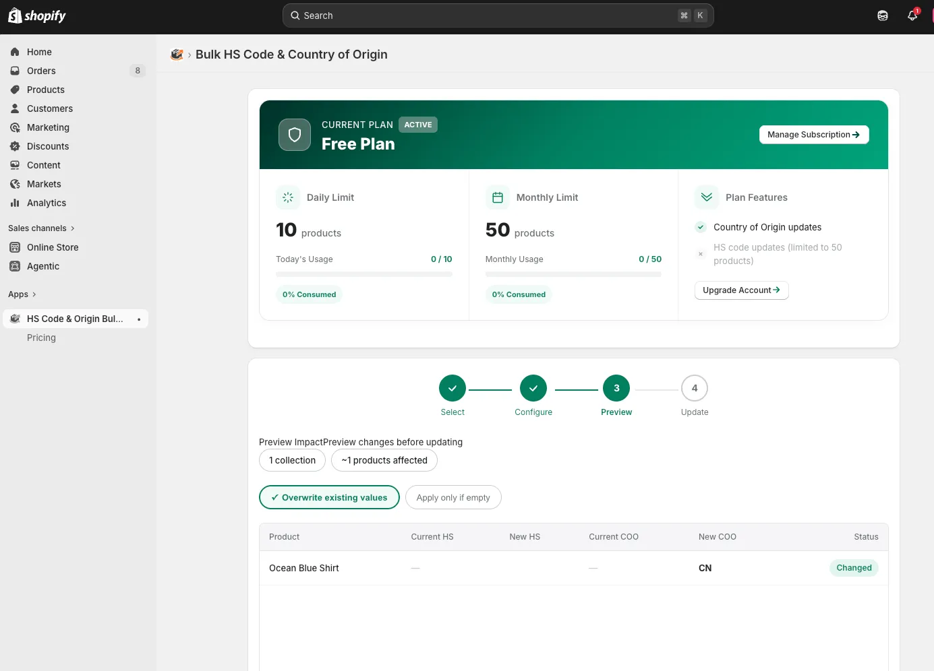This screenshot has height=671, width=934.
Task: Click Manage Subscription button
Action: click(814, 135)
